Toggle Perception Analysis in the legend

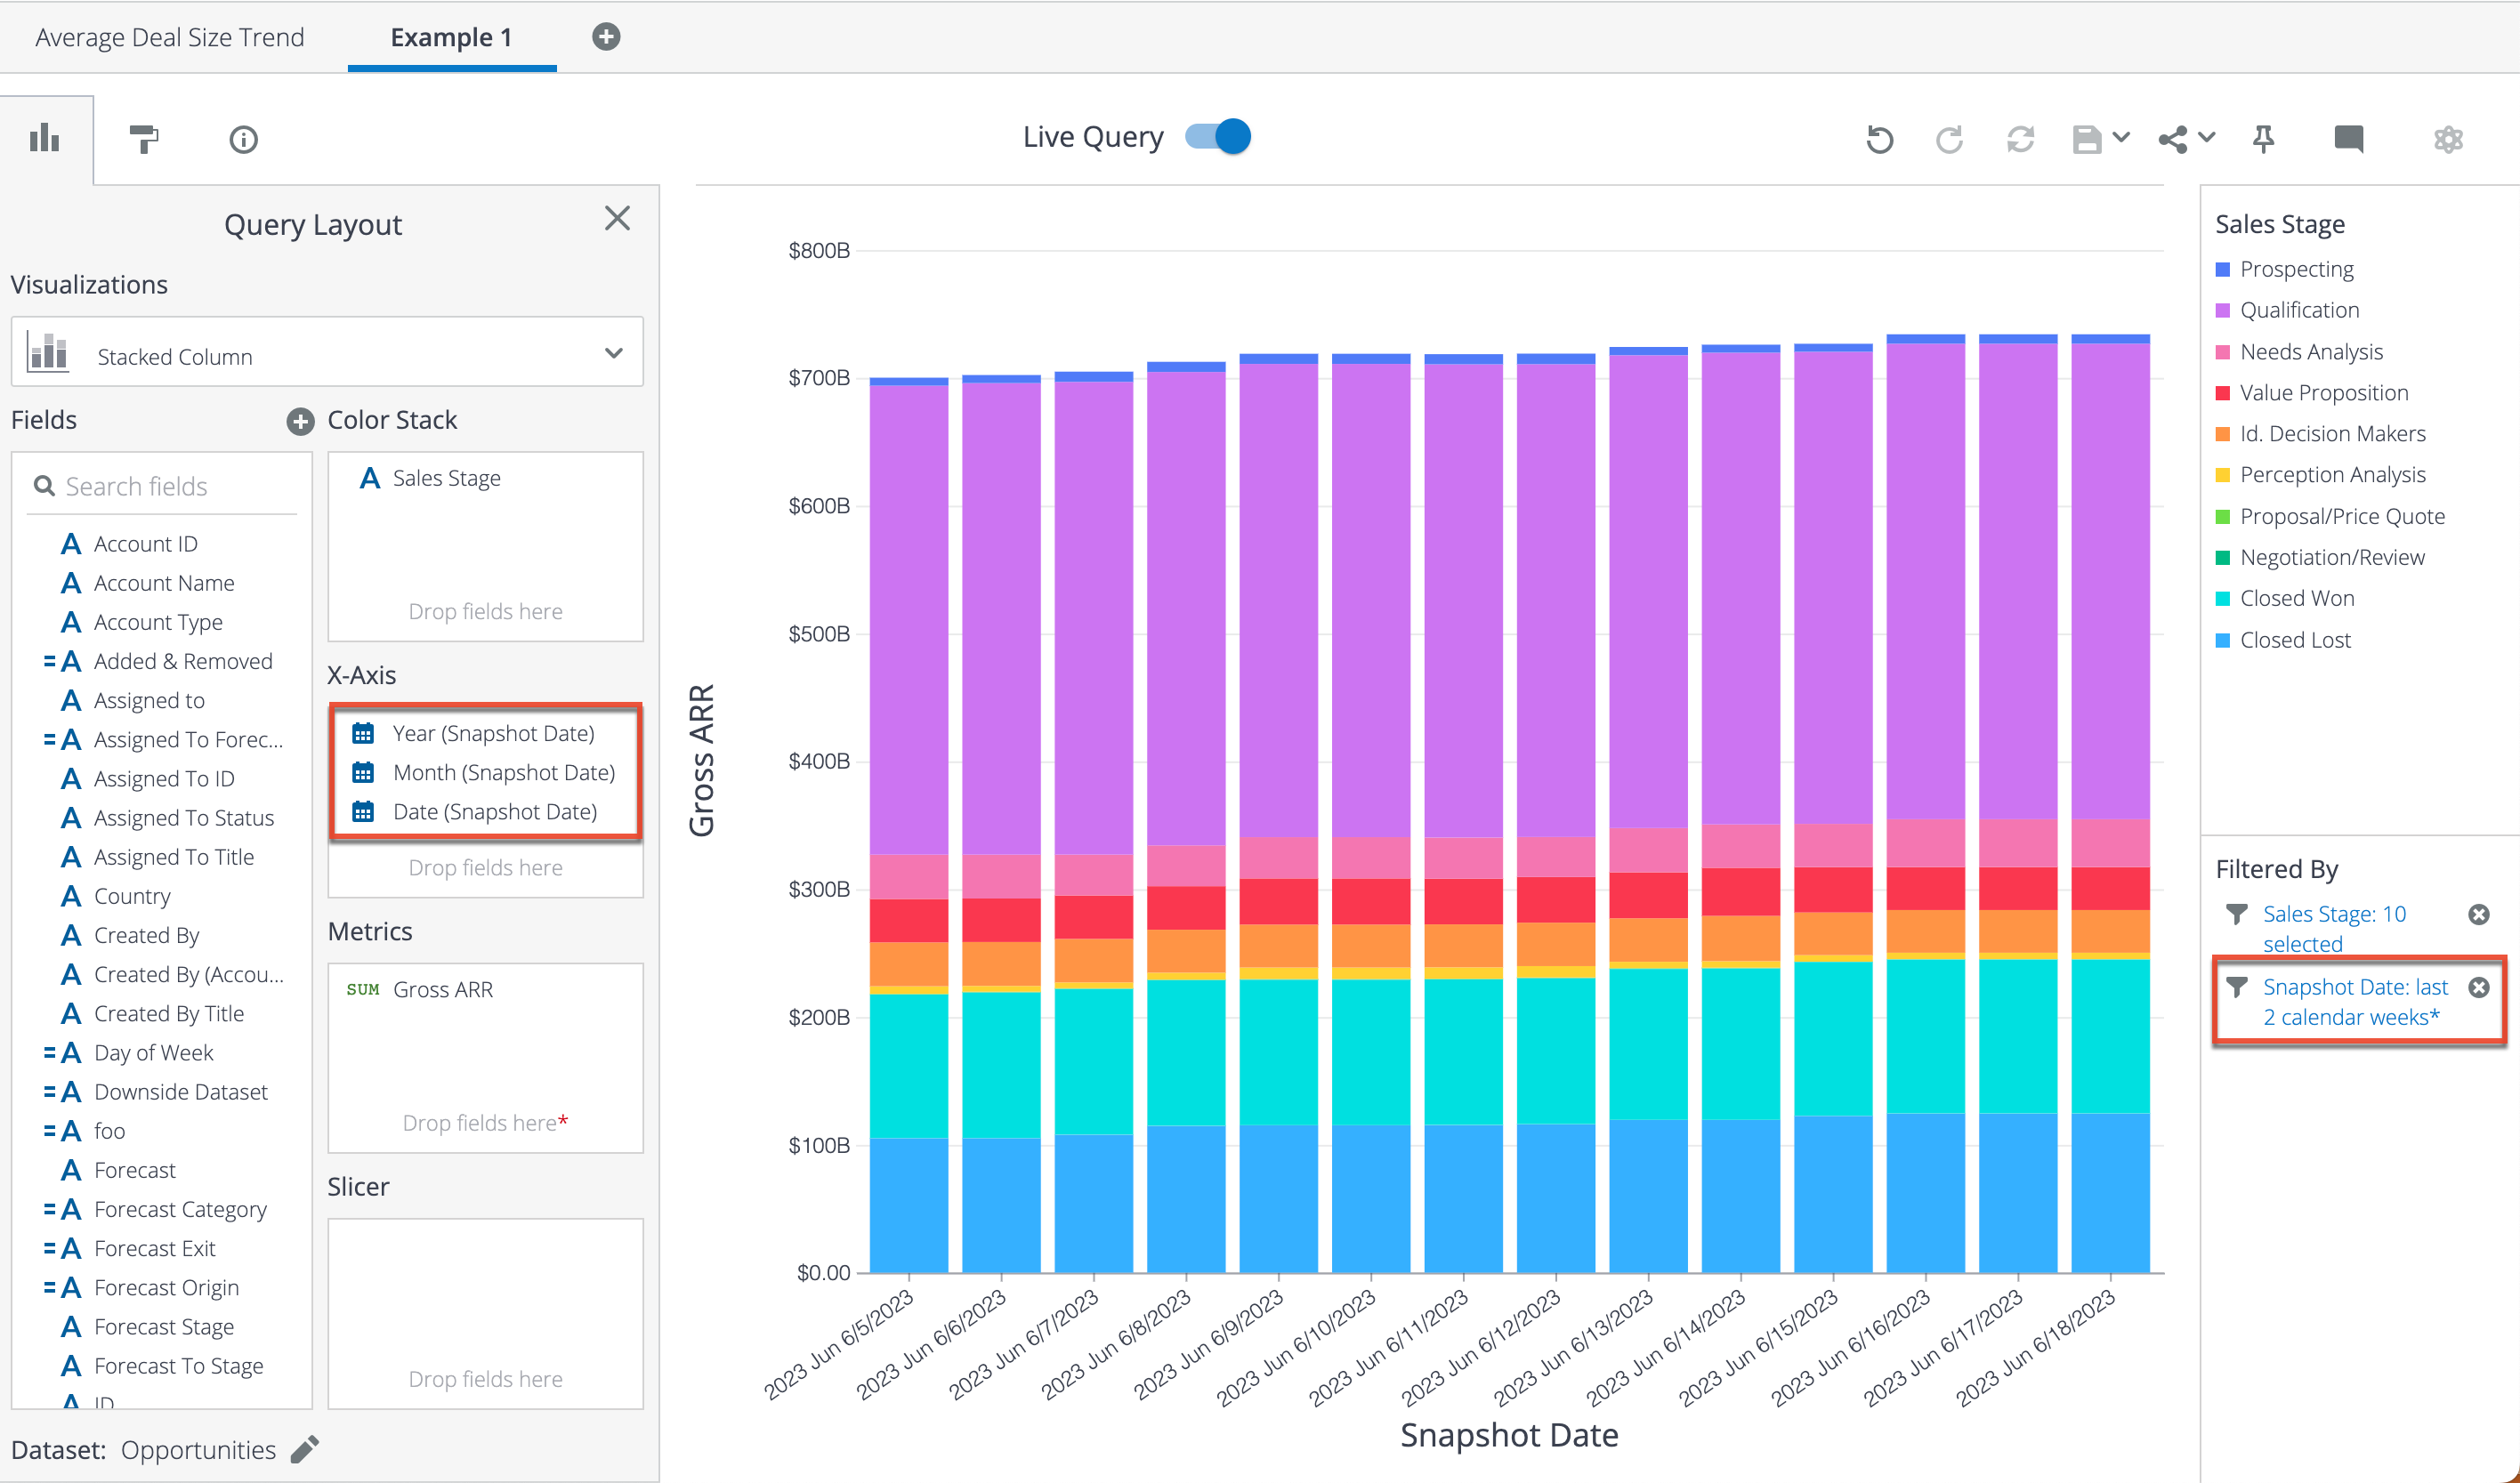coord(2320,475)
